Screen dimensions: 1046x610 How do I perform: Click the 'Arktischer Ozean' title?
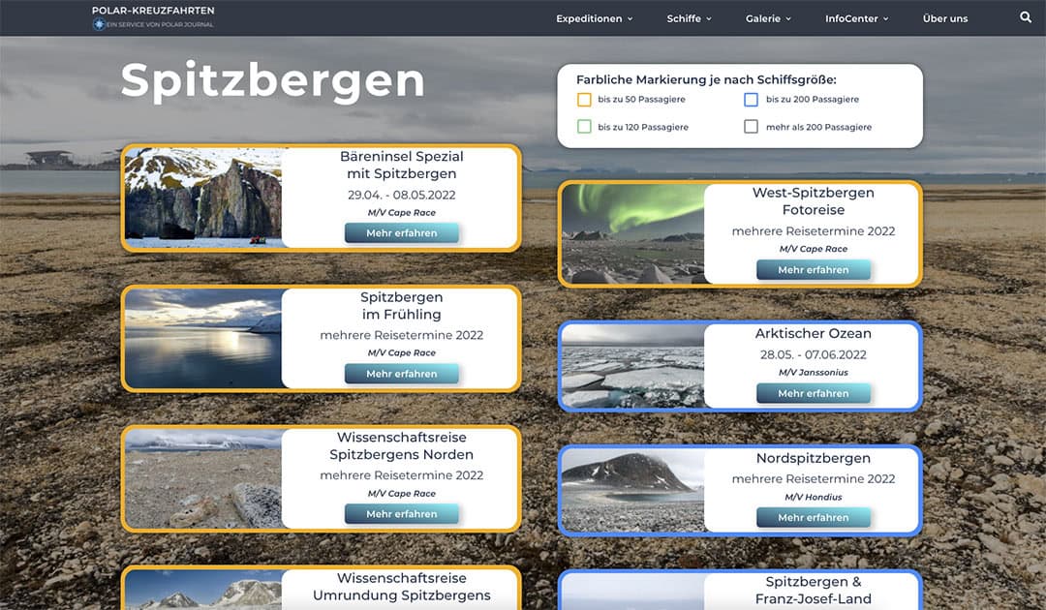pyautogui.click(x=814, y=333)
